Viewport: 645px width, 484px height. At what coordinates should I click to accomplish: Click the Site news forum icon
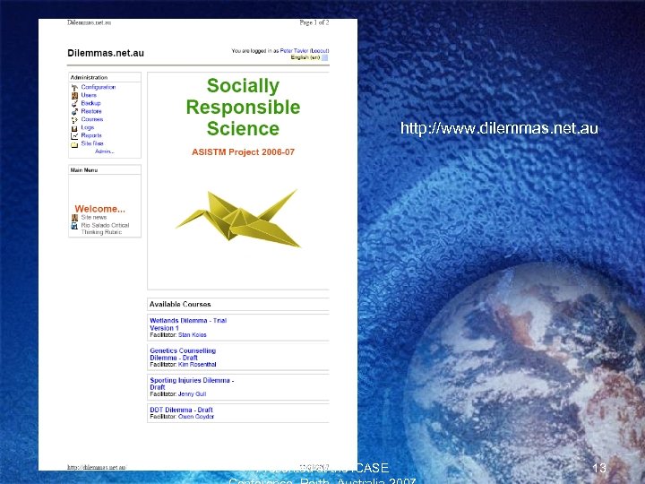pyautogui.click(x=74, y=218)
